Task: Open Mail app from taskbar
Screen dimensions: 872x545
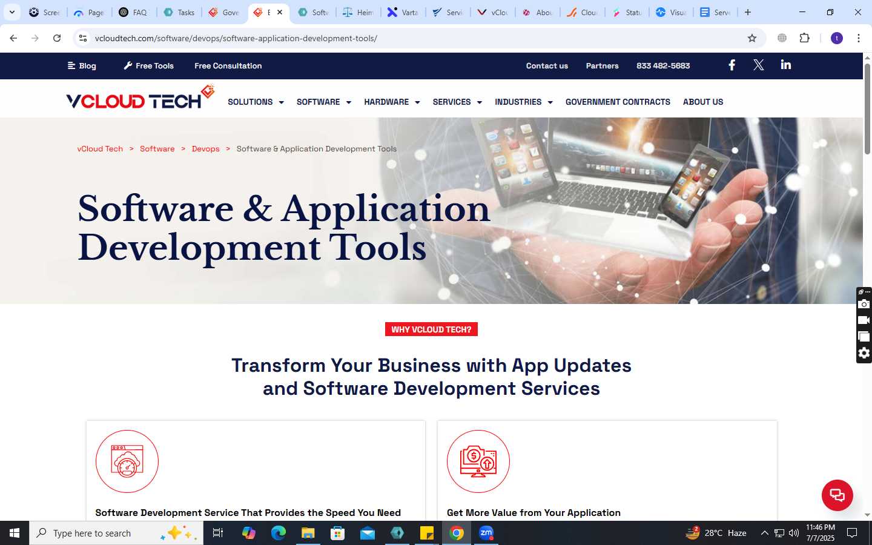Action: 368,533
